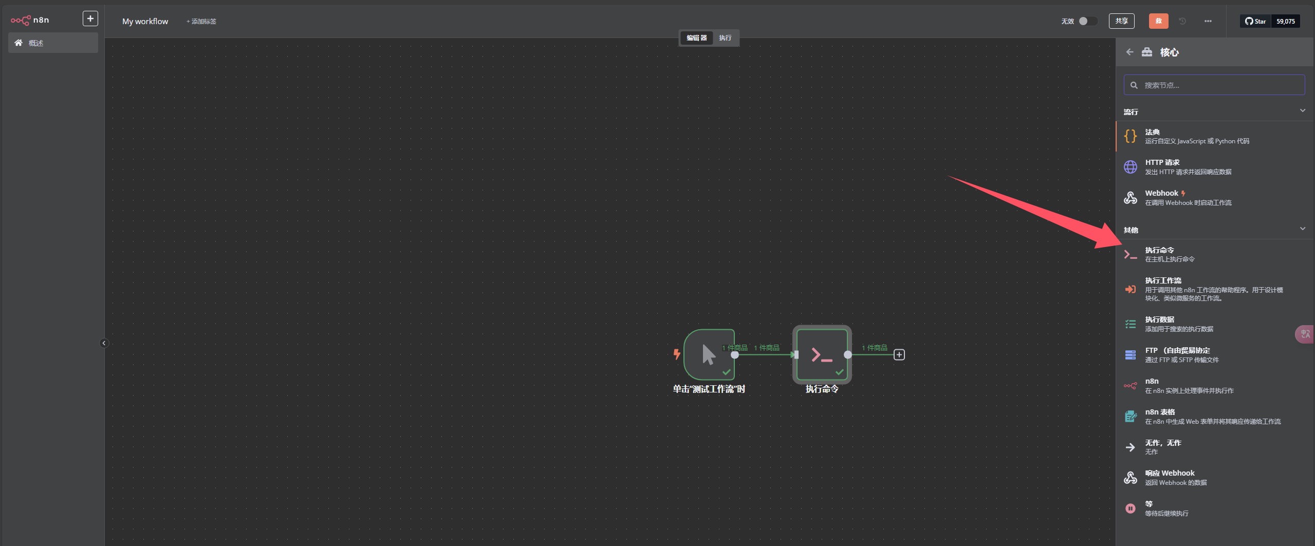Toggle the workflow active switch
Viewport: 1315px width, 546px height.
[1086, 21]
